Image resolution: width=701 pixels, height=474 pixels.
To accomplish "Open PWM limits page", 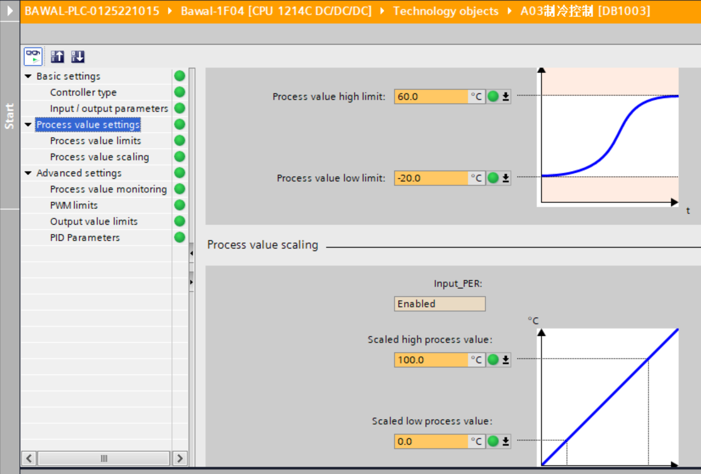I will click(x=74, y=205).
